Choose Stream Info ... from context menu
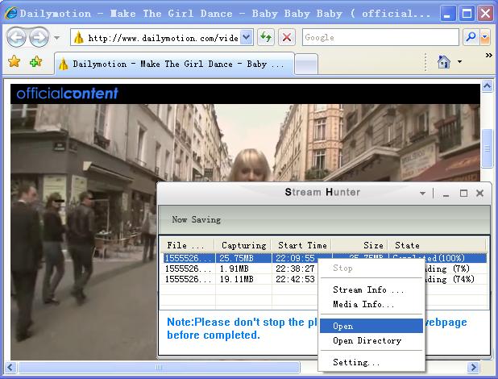This screenshot has width=498, height=379. pyautogui.click(x=371, y=289)
